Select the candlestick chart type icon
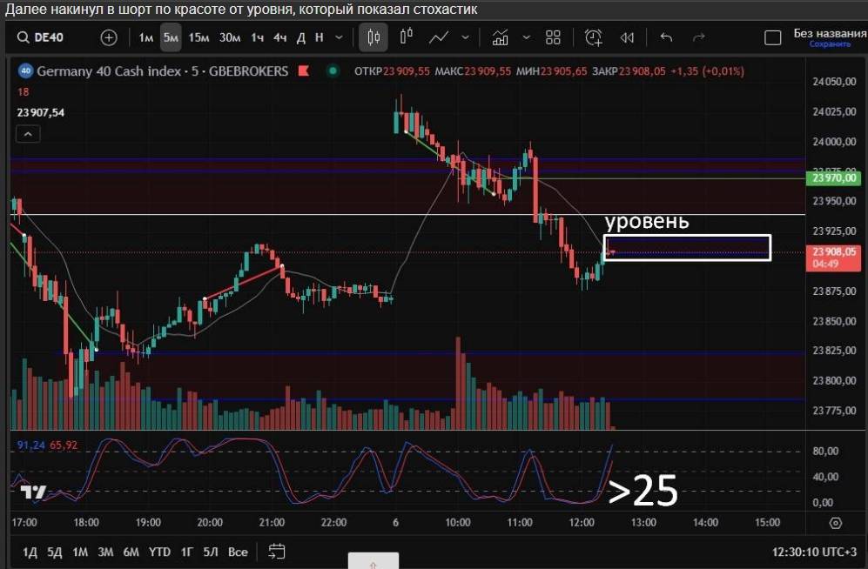Image resolution: width=868 pixels, height=569 pixels. click(x=375, y=37)
